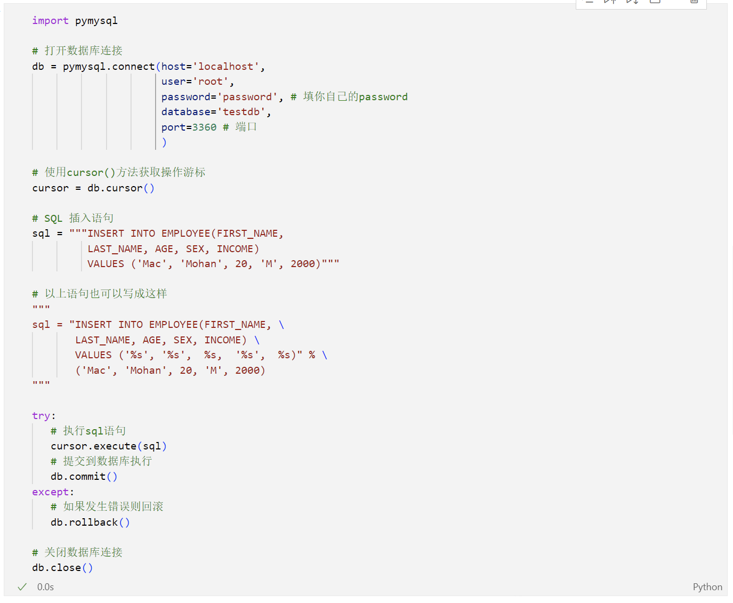Click the database='testdb' parameter
The width and height of the screenshot is (733, 603).
click(215, 111)
